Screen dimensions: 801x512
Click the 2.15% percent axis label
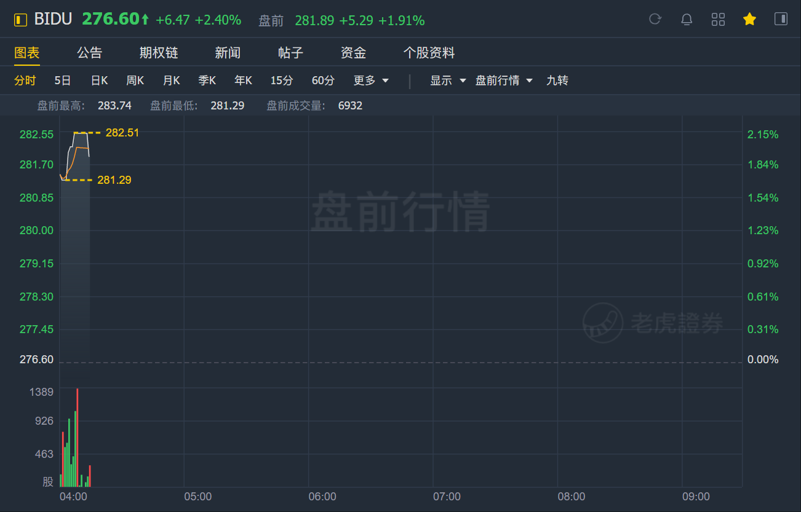pos(763,135)
